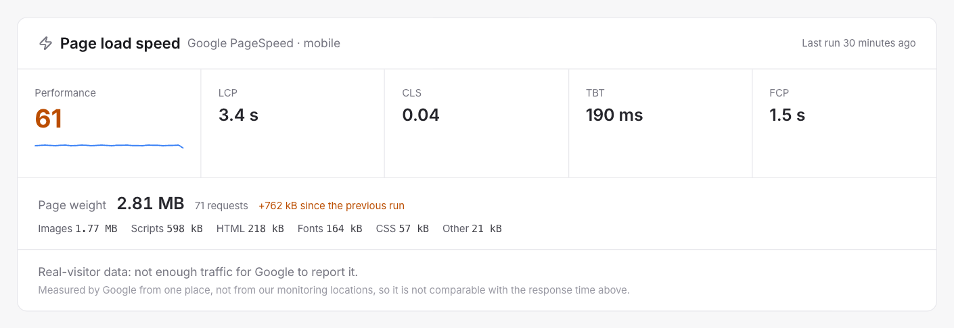Click the Images 1.77 MB breakdown

[x=78, y=229]
